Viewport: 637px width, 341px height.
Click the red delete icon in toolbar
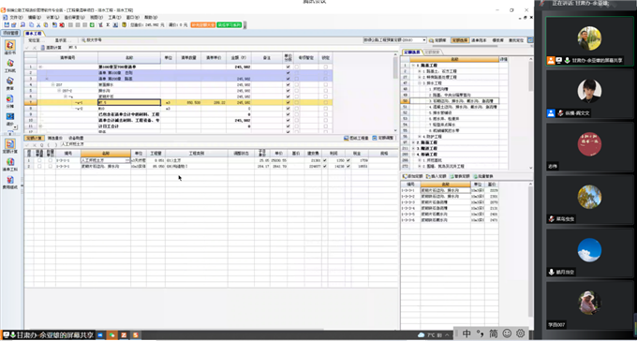click(x=62, y=24)
